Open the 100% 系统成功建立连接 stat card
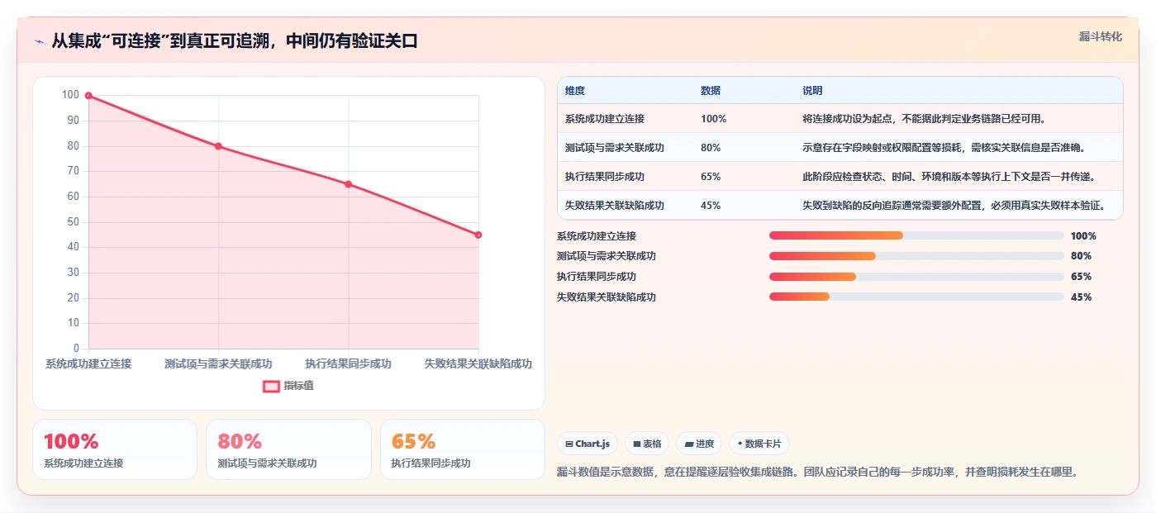 pyautogui.click(x=115, y=449)
